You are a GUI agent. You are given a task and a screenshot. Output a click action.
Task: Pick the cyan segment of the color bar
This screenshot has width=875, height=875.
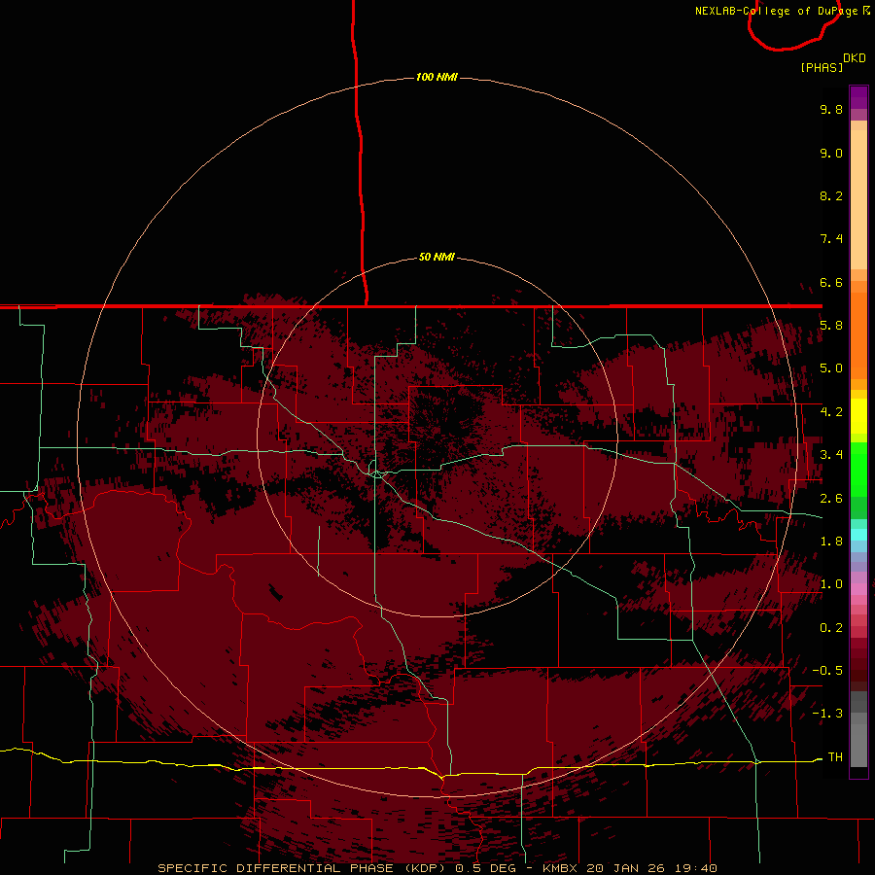coord(858,534)
